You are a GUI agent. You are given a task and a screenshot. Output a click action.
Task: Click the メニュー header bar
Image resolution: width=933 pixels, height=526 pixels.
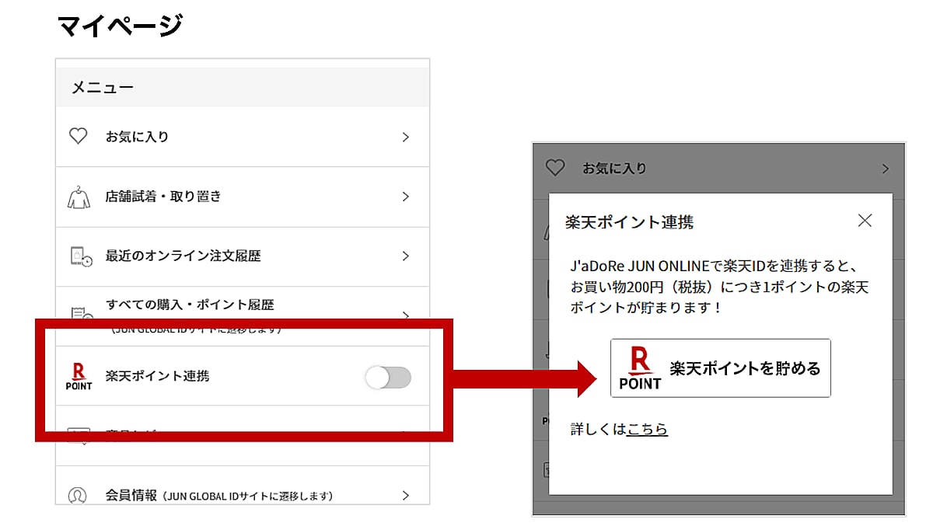(x=243, y=88)
